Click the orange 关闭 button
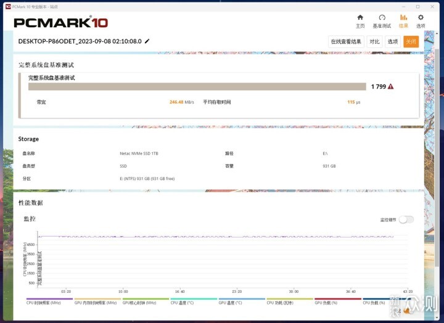This screenshot has height=323, width=444. tap(411, 42)
